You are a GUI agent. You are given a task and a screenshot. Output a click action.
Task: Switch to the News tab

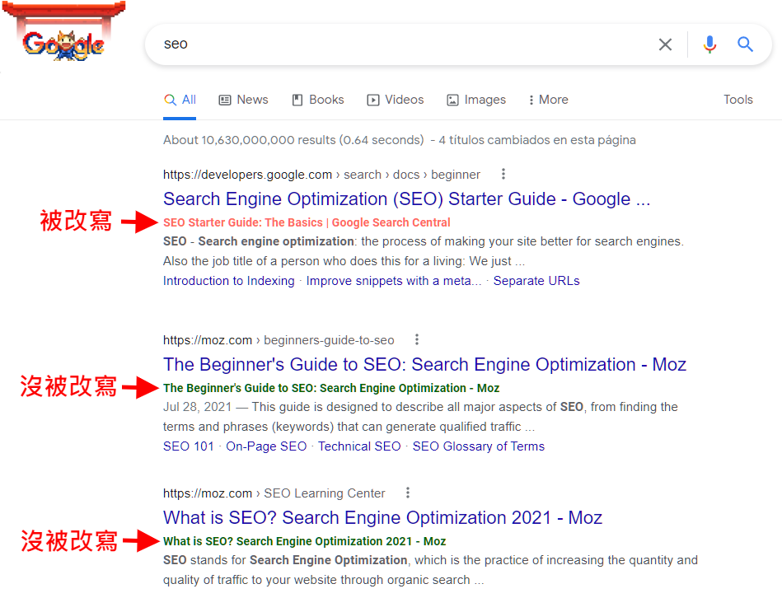pos(243,100)
